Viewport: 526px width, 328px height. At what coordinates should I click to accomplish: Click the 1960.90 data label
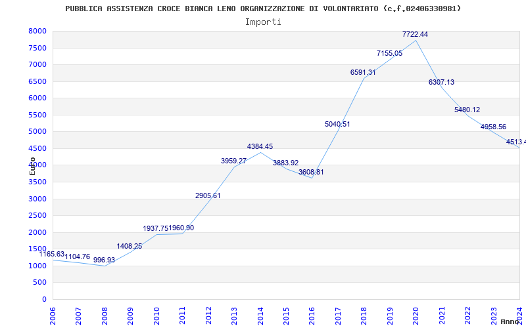(x=181, y=228)
